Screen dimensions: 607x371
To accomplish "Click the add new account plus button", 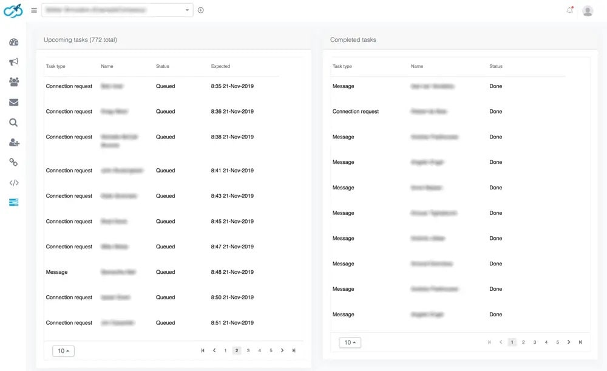I will pos(200,10).
